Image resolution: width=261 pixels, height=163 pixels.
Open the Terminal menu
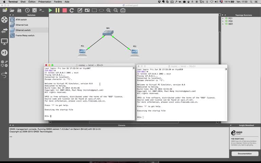coord(13,2)
